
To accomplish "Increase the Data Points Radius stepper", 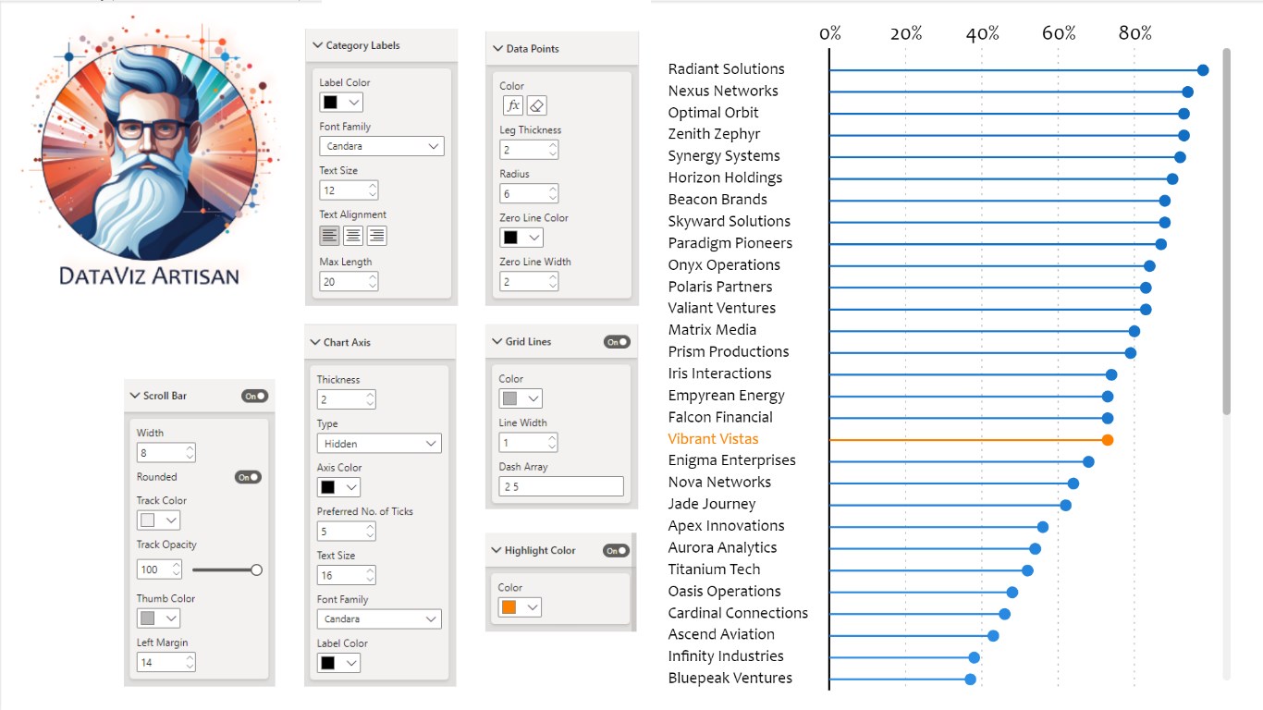I will pos(553,190).
